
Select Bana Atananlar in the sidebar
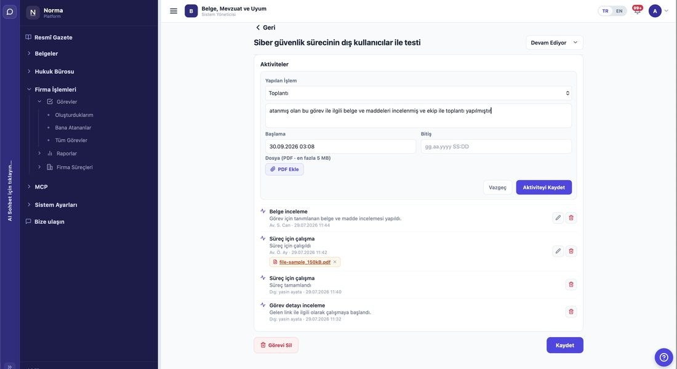tap(73, 128)
